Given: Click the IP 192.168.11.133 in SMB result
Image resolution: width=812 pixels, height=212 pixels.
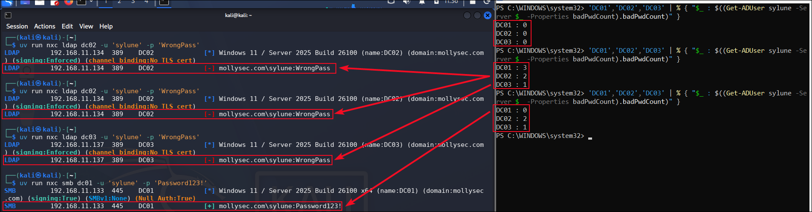Looking at the screenshot, I should pyautogui.click(x=77, y=206).
